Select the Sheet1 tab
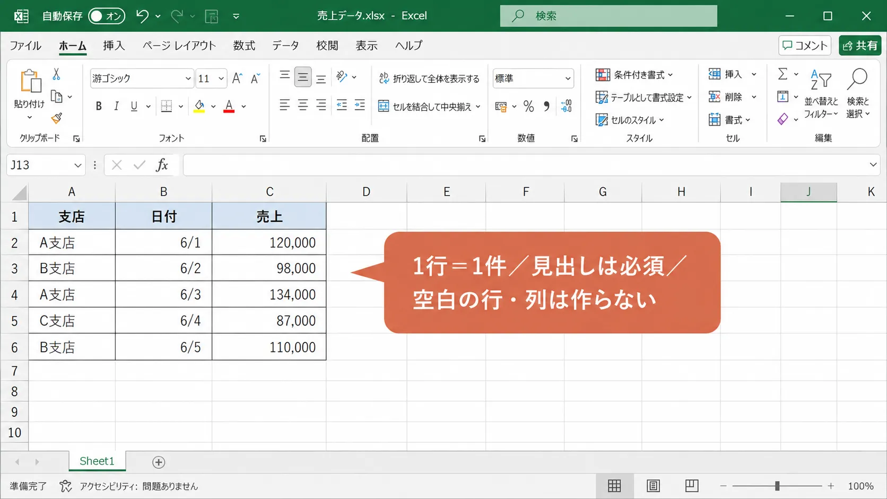 97,461
